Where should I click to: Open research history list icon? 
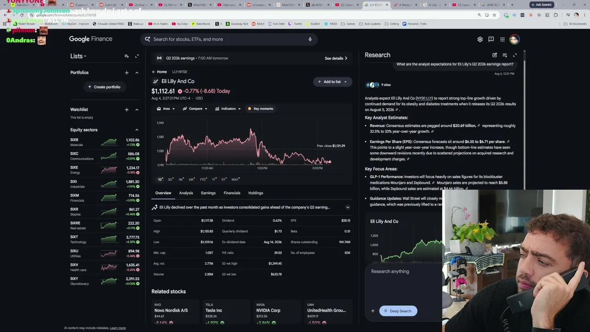pyautogui.click(x=505, y=55)
